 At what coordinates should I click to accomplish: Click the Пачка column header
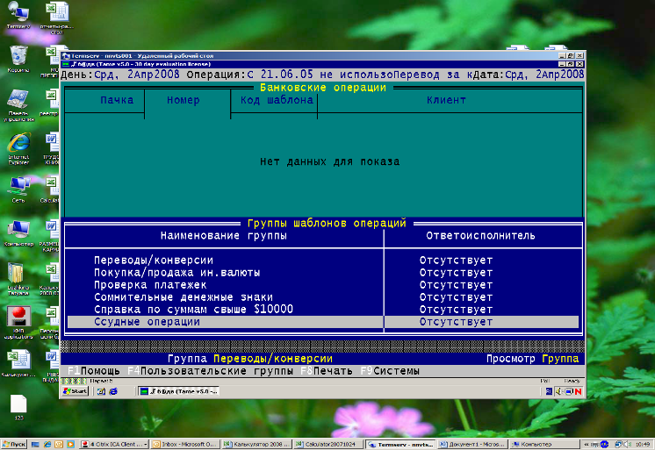coord(117,100)
